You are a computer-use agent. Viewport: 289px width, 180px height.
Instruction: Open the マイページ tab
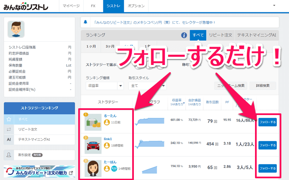click(x=71, y=6)
